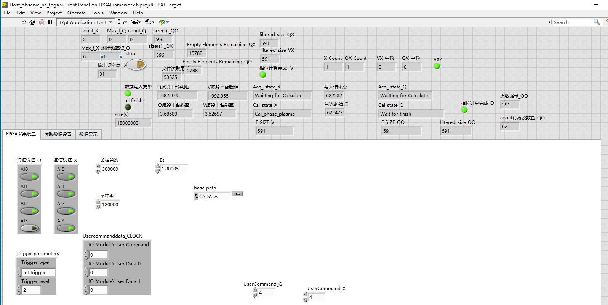Click the UserCommand_Q increment stepper
Viewport: 608px width, 305px height.
[x=255, y=291]
